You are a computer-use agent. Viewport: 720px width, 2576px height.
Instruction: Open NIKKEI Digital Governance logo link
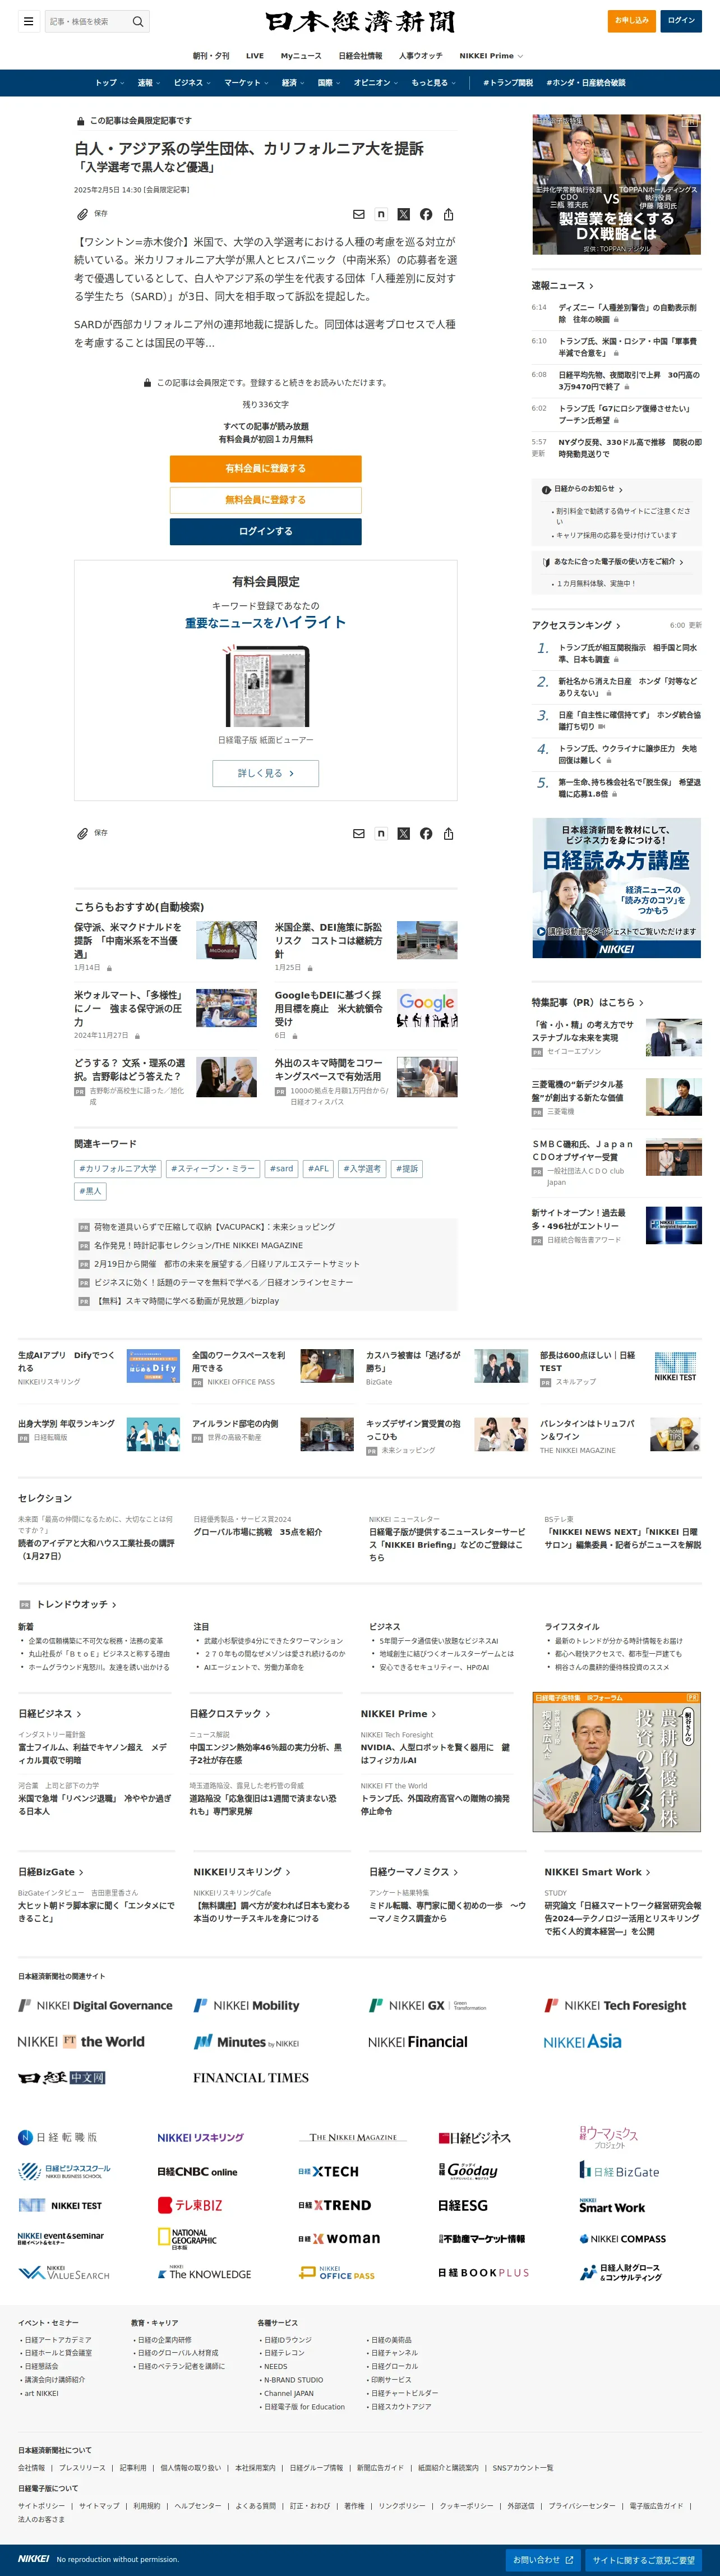[x=95, y=2005]
